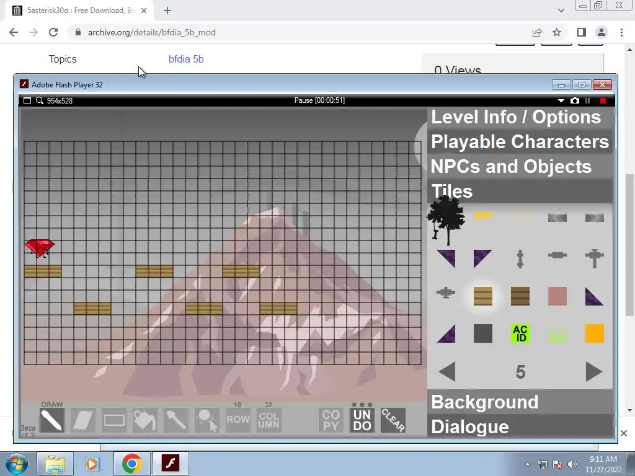Click the UNDO button
The image size is (635, 476).
point(362,421)
